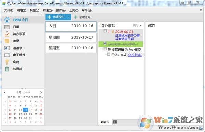Select the 星期五 2019-10-18 day panel
Image resolution: width=205 pixels, height=132 pixels.
(71, 48)
